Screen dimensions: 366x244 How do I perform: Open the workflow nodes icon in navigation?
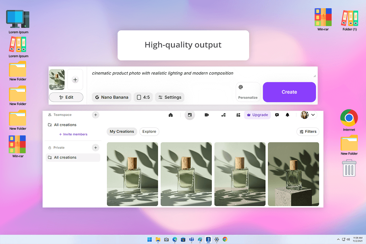click(x=223, y=115)
